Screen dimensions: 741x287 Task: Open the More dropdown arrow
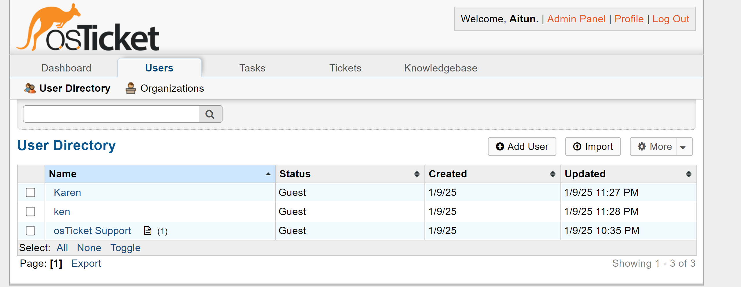(x=683, y=146)
